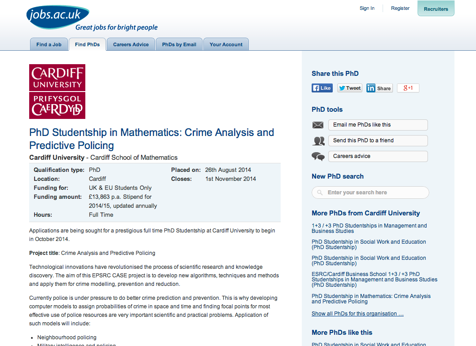Click the PhD Studentship in Mathematics page title
The image size is (476, 346).
[x=151, y=139]
